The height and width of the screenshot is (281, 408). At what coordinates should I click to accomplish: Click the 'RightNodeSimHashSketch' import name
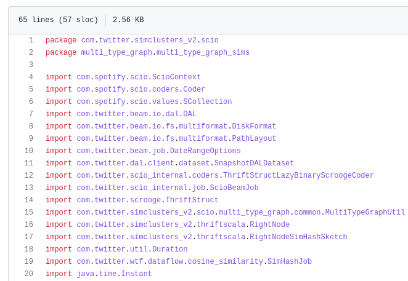[x=298, y=237]
